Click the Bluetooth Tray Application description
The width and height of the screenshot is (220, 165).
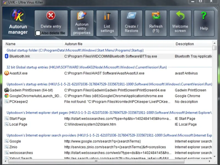[193, 56]
